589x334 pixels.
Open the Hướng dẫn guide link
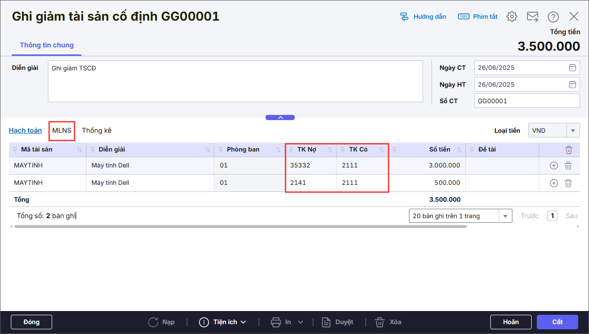point(423,17)
